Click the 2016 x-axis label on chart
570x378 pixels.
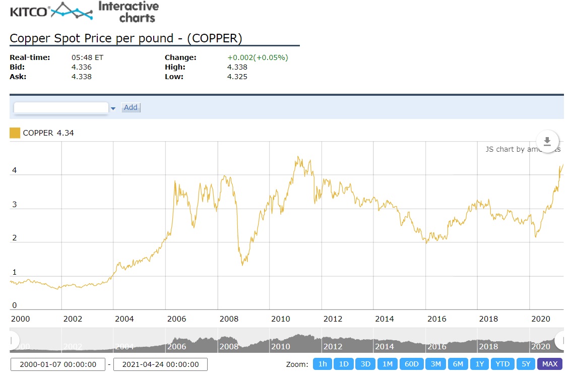437,319
